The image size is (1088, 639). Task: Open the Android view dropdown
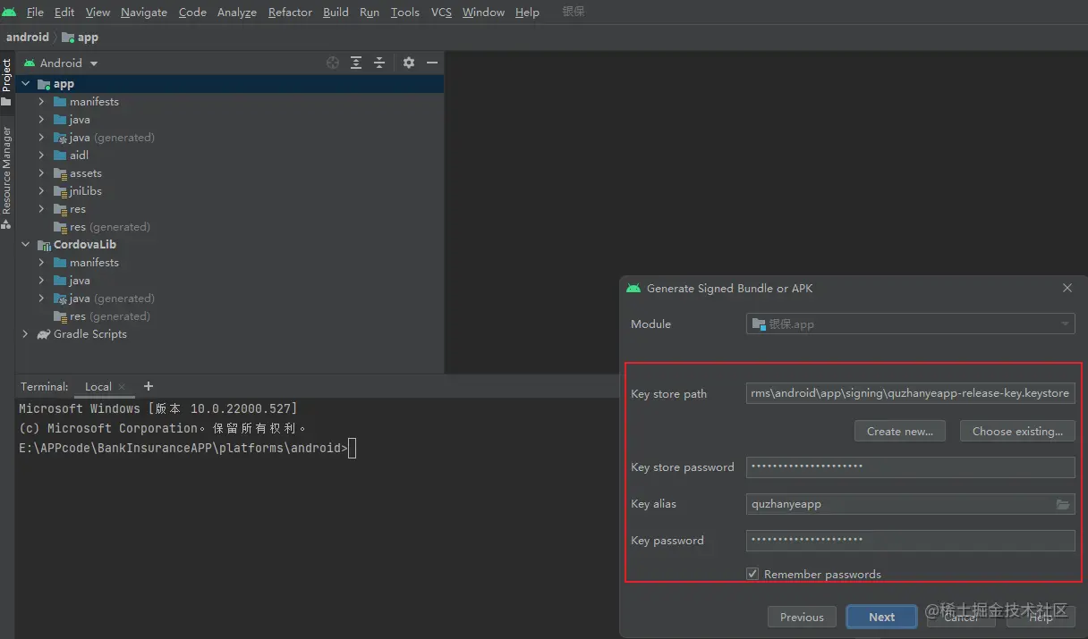point(61,63)
